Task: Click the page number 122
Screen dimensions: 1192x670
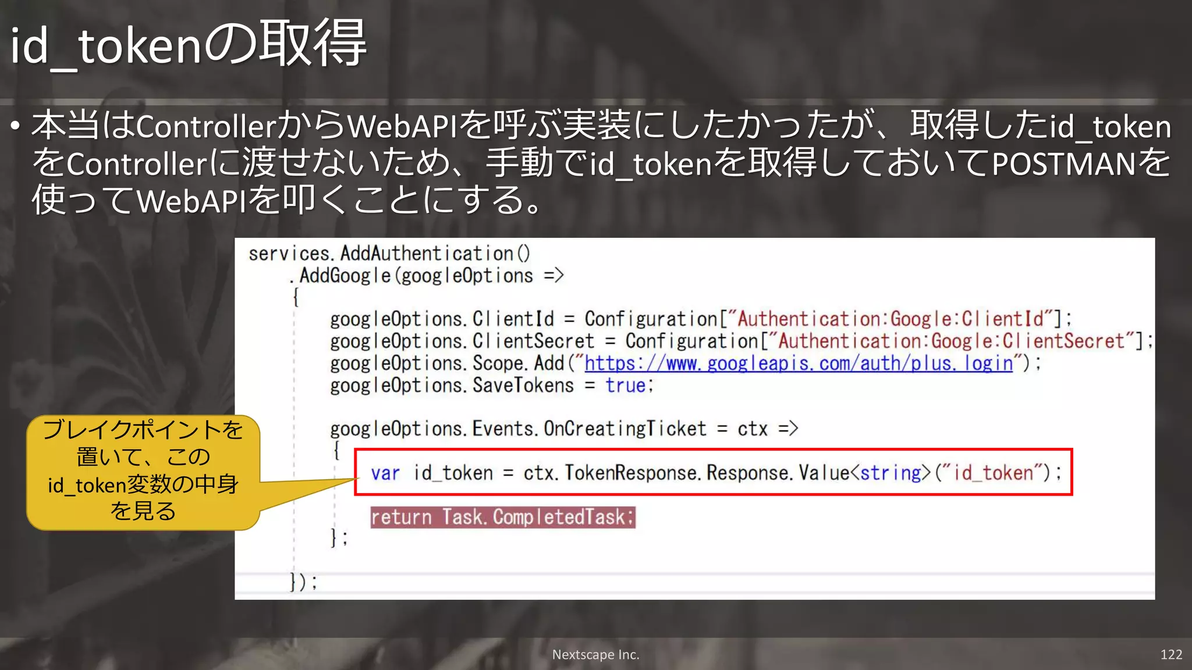Action: pyautogui.click(x=1171, y=655)
